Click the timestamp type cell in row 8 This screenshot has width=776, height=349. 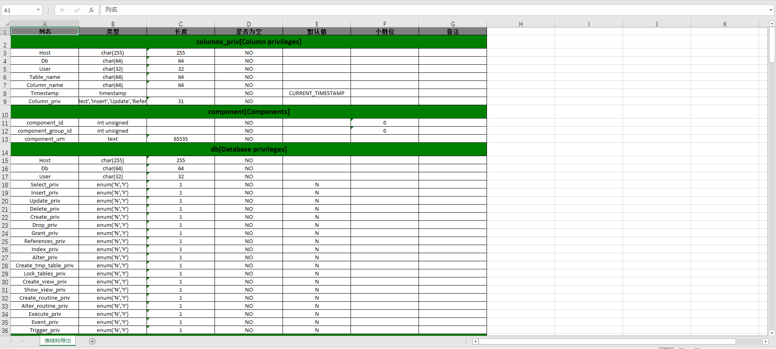click(113, 93)
